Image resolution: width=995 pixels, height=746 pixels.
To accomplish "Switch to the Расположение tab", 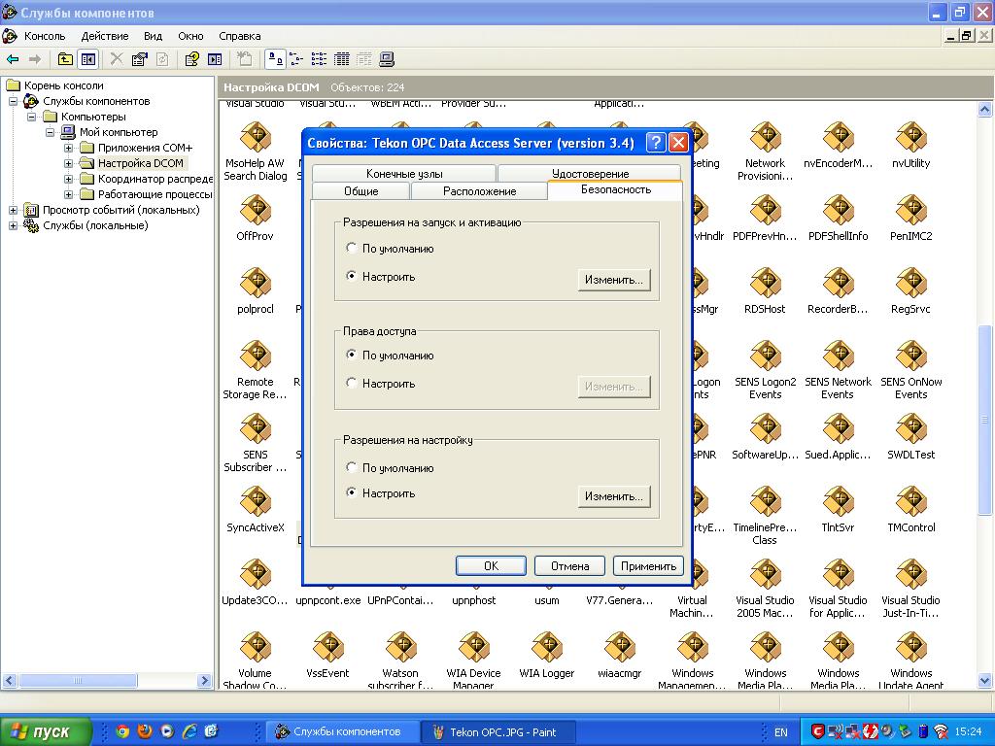I will pyautogui.click(x=479, y=191).
